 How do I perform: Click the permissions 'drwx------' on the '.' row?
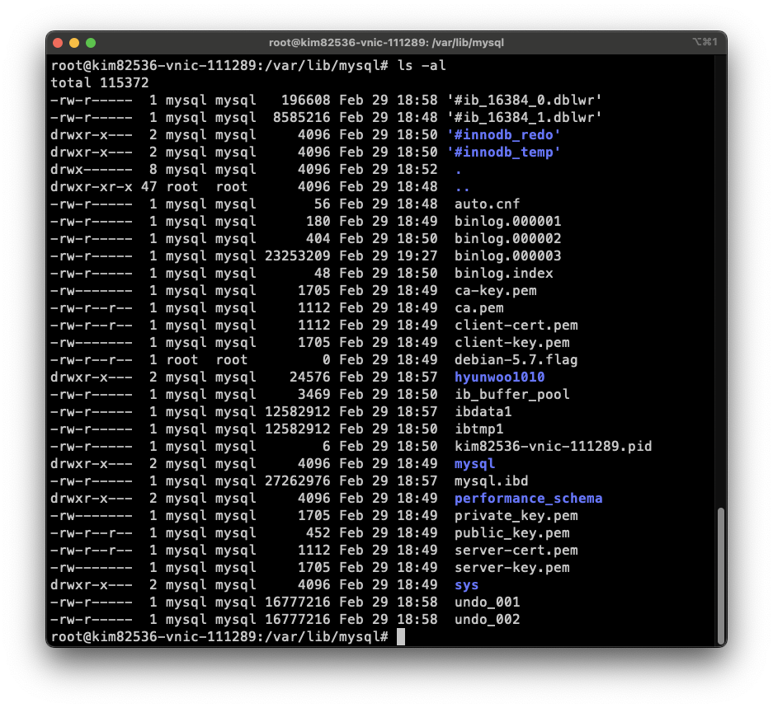click(92, 170)
